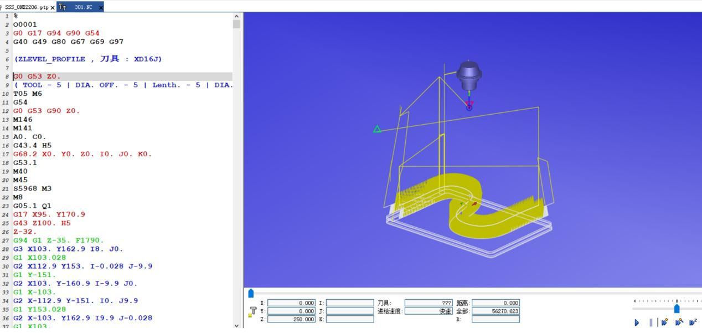Pause the toolpath simulation
Screen dimensions: 702x333
(x=651, y=322)
